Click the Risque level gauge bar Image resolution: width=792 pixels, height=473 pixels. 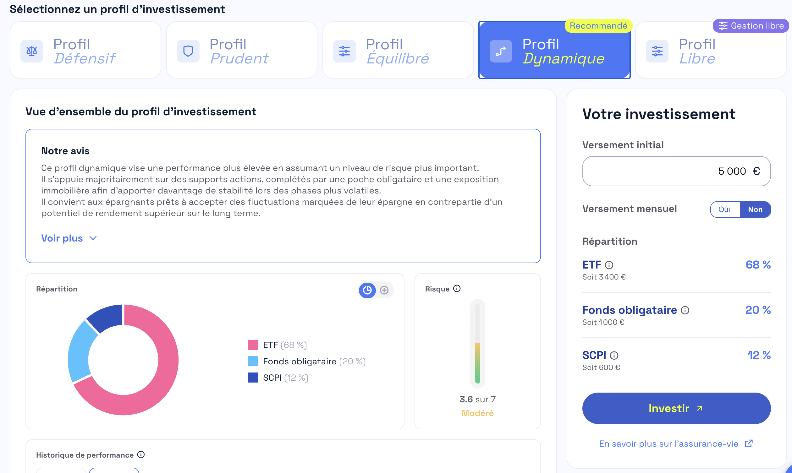477,344
